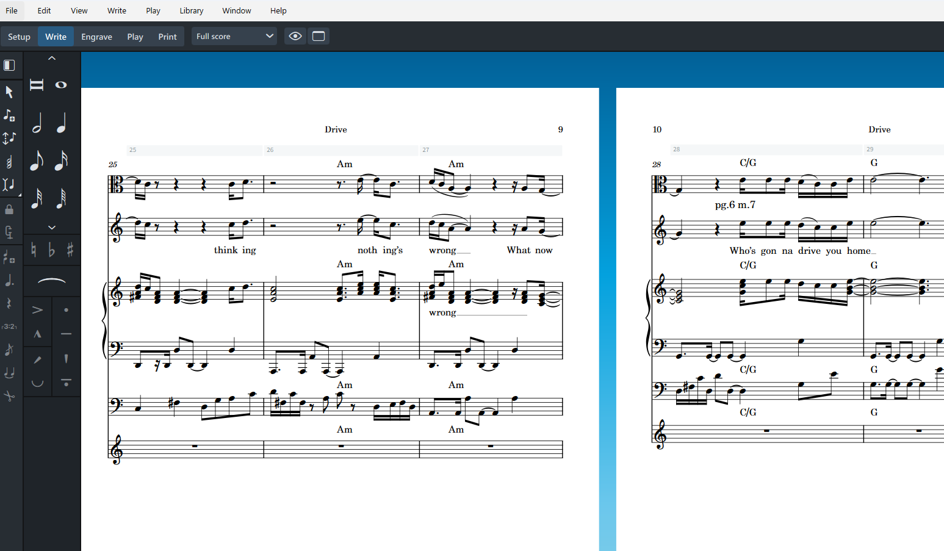Screen dimensions: 944x551
Task: Toggle dotted notes input
Action: (x=9, y=281)
